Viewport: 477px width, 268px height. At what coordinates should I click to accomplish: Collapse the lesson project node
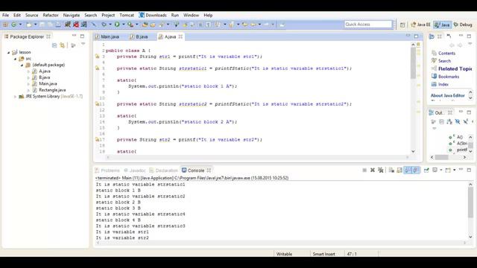click(8, 52)
